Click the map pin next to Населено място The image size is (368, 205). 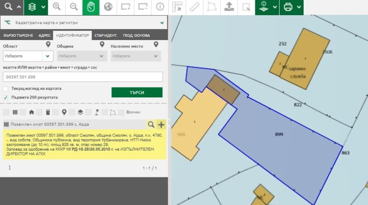point(156,44)
